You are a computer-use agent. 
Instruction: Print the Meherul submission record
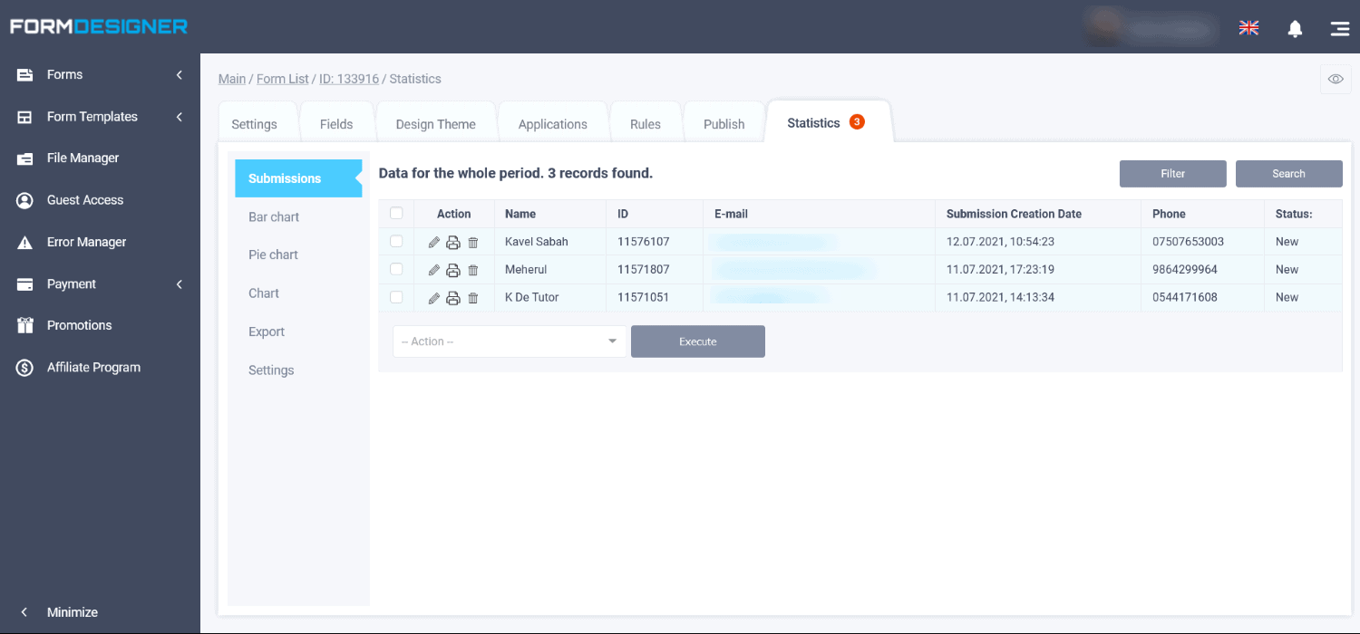pos(453,270)
